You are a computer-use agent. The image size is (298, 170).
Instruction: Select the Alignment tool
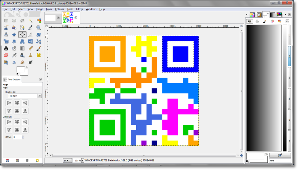click(x=22, y=35)
